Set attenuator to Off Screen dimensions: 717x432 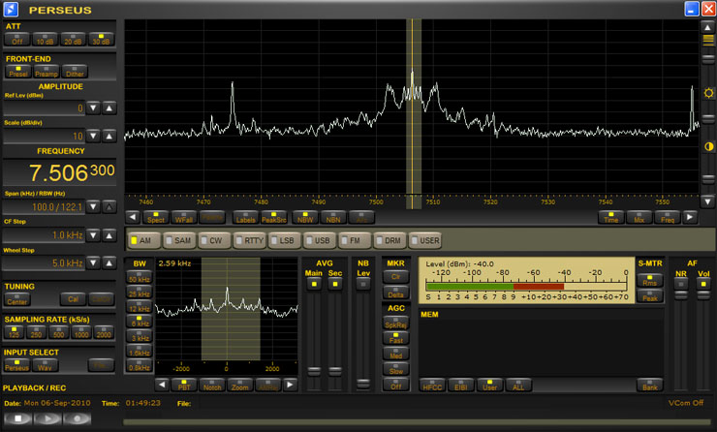click(x=17, y=40)
